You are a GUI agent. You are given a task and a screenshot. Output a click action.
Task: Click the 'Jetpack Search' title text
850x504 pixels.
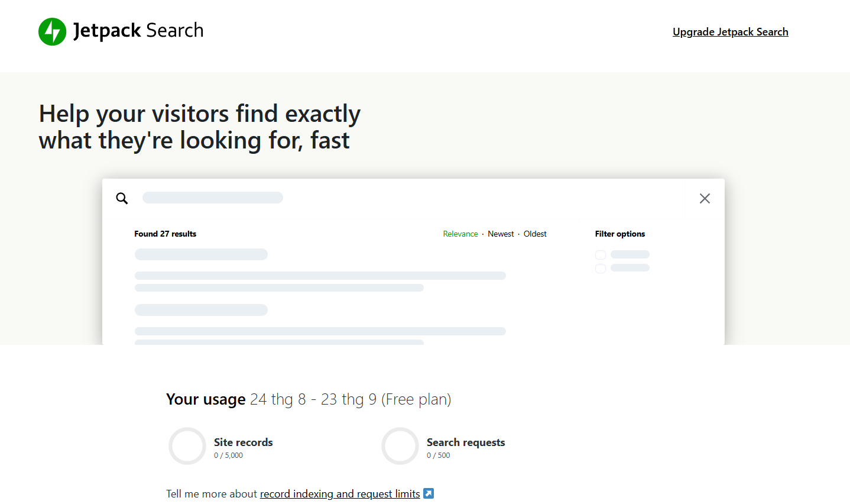[138, 31]
